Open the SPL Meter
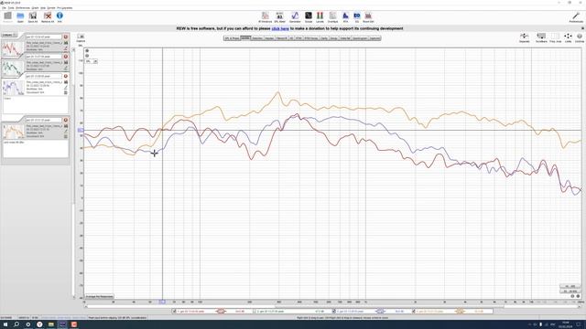The width and height of the screenshot is (586, 329). (x=279, y=16)
